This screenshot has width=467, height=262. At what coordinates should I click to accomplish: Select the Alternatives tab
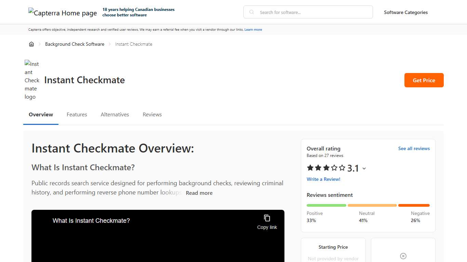(x=115, y=114)
